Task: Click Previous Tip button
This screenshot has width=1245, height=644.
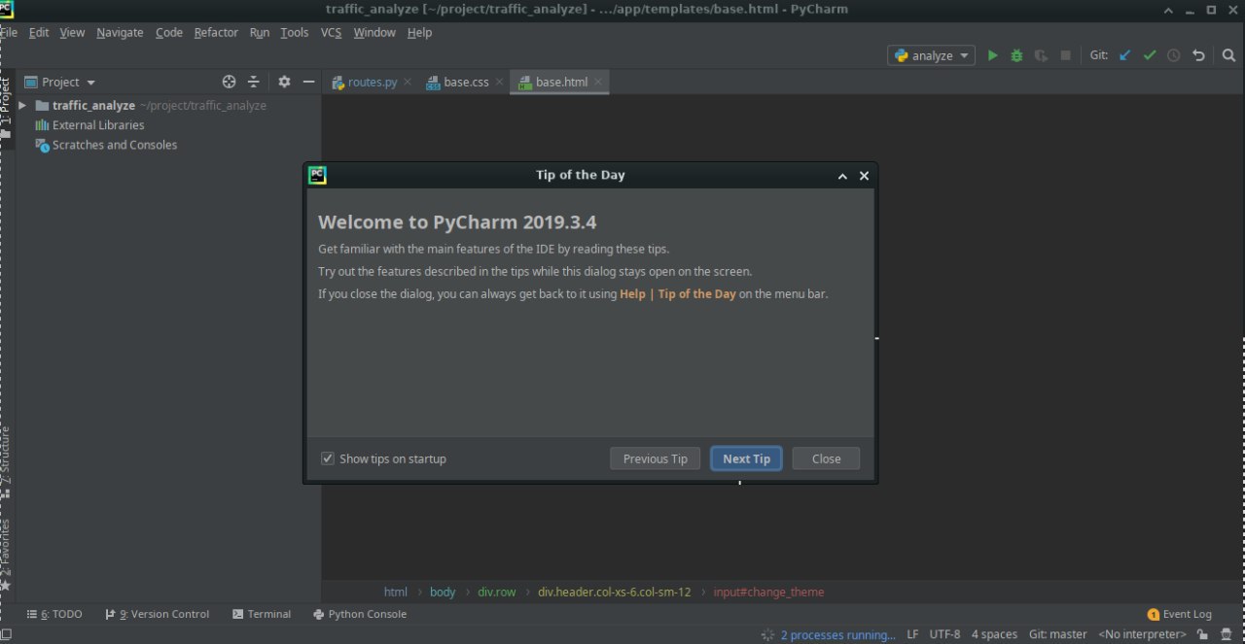Action: [655, 458]
